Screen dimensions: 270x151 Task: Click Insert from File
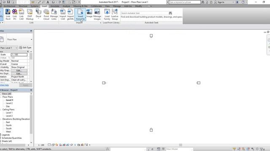click(x=80, y=14)
